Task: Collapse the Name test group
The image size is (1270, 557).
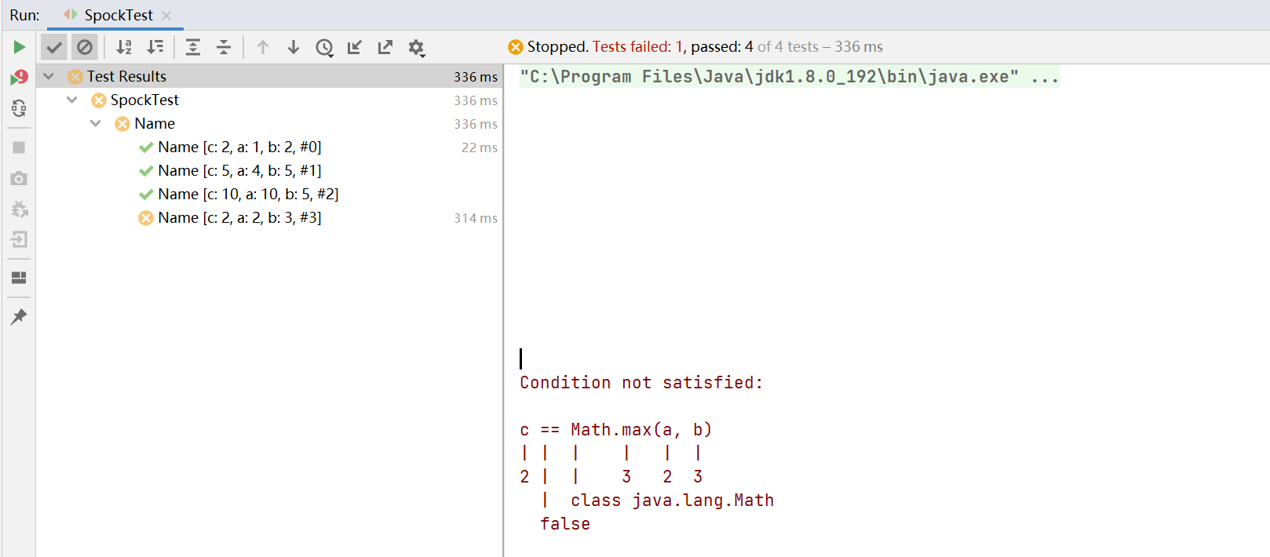Action: pyautogui.click(x=96, y=123)
